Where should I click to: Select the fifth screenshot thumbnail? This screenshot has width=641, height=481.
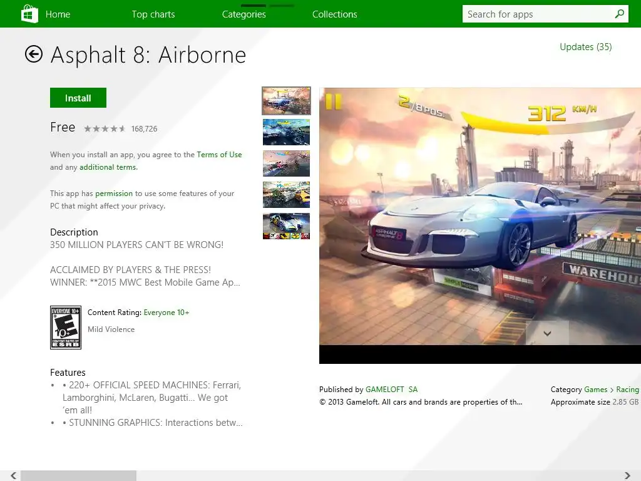pyautogui.click(x=286, y=226)
